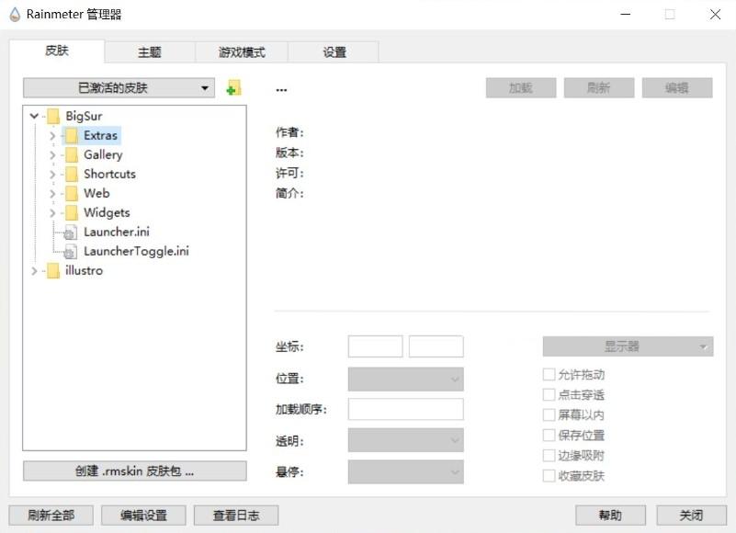Toggle the 边缘吸附 checkbox
Screen dimensions: 736x533
(549, 455)
